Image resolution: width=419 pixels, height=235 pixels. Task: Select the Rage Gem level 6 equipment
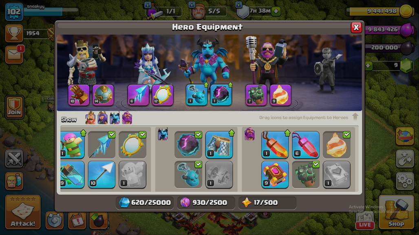[x=306, y=145]
